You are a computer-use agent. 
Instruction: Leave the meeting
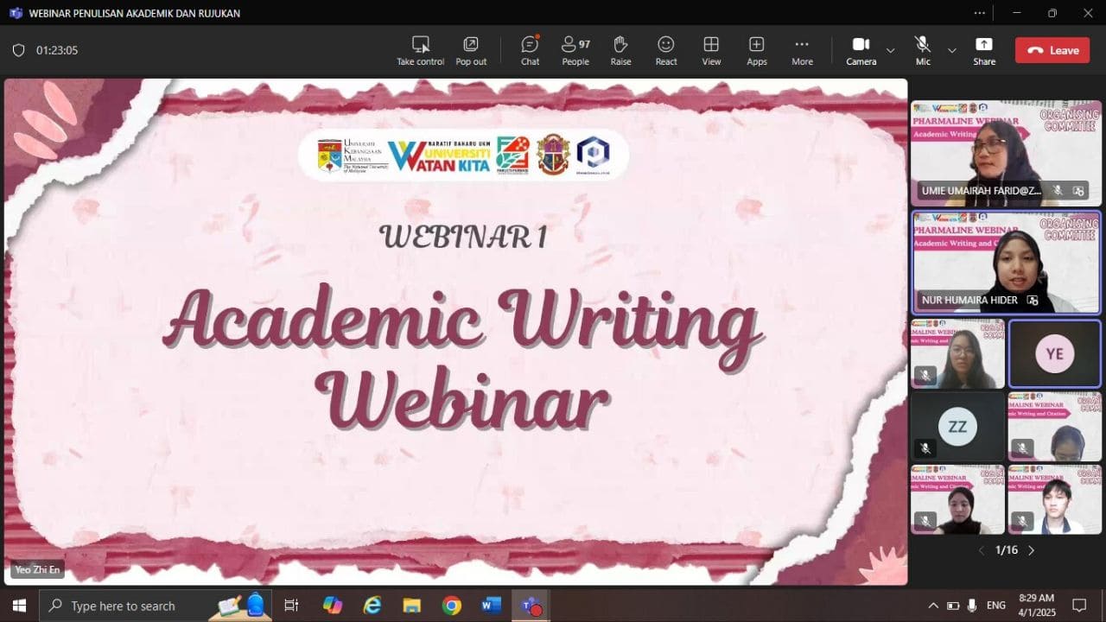[x=1052, y=50]
